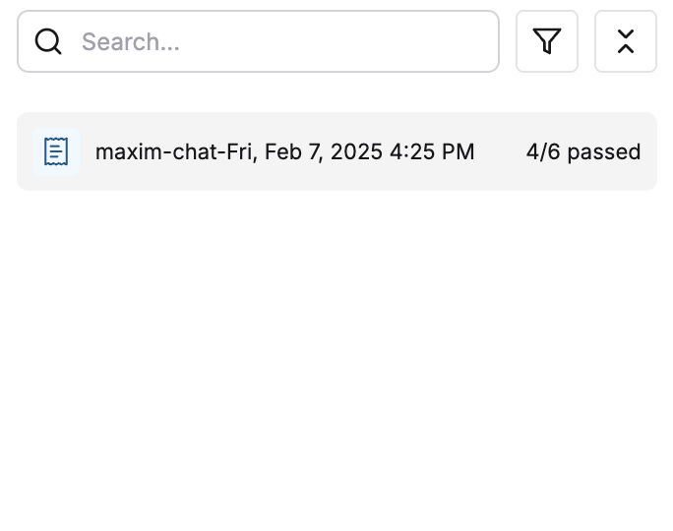Screen dimensions: 673x531
Task: Click the lens icon inside the search bar
Action: pyautogui.click(x=48, y=41)
